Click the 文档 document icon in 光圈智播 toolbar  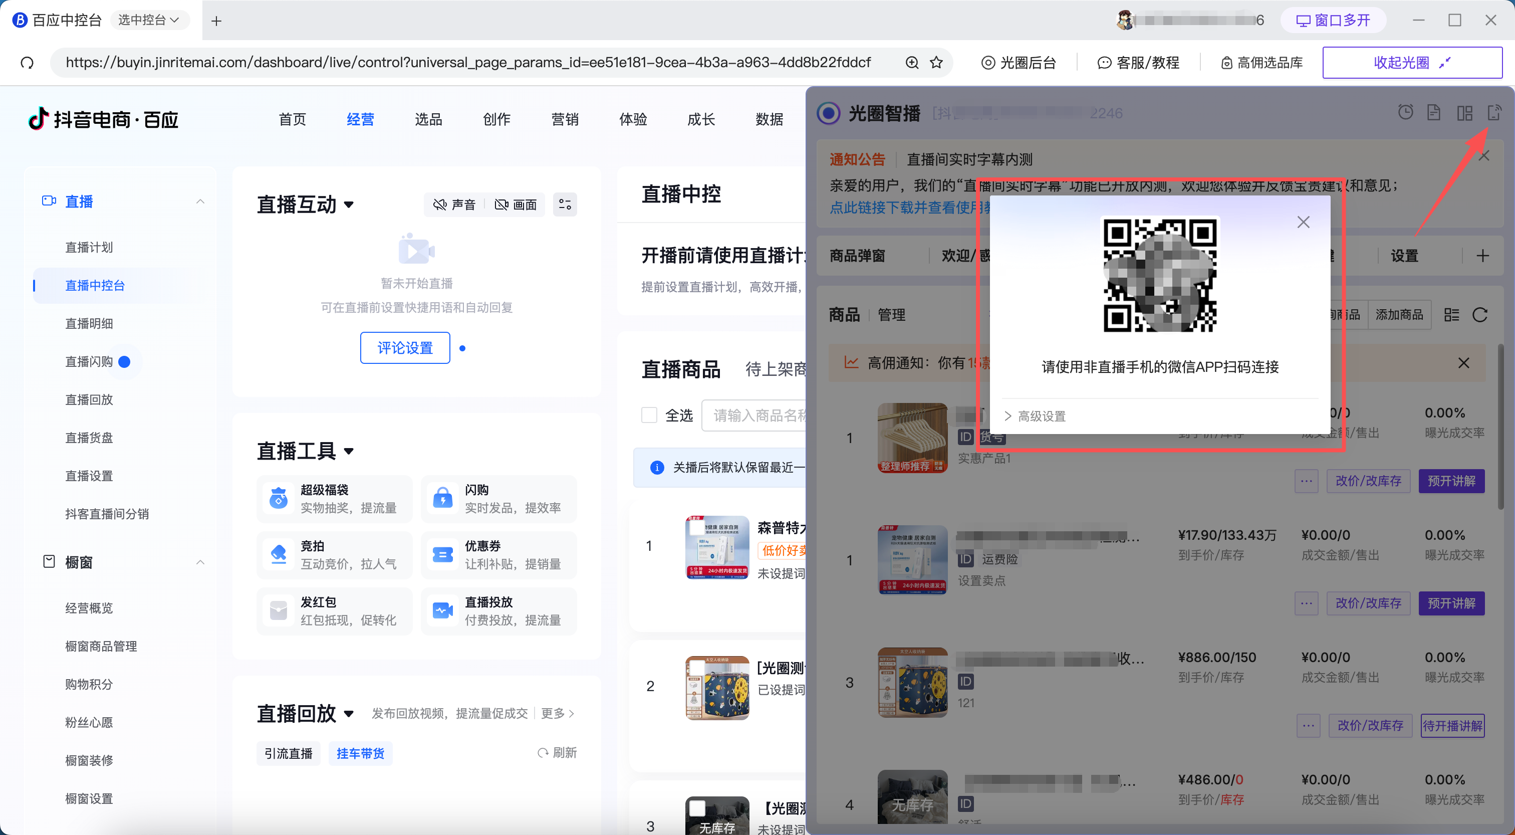pos(1434,112)
